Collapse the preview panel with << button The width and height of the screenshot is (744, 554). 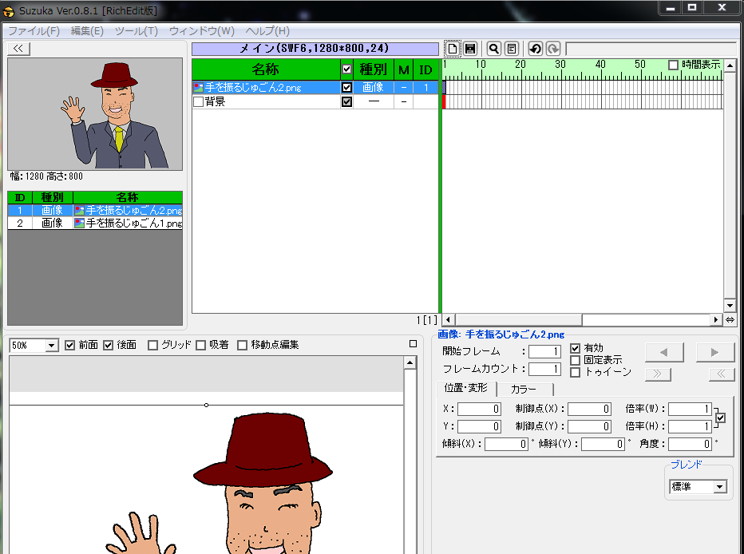click(18, 49)
